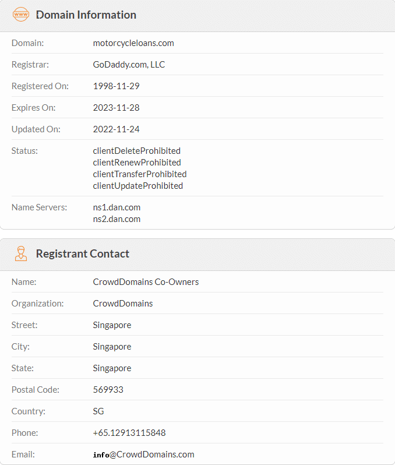Select postal code 569933
This screenshot has width=395, height=465.
[x=108, y=390]
